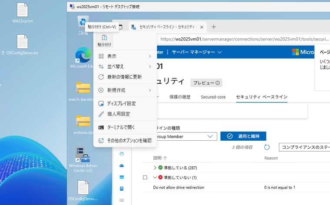Launch Windows Admin Center (v2) shortcut
The width and height of the screenshot is (330, 205).
(x=83, y=159)
